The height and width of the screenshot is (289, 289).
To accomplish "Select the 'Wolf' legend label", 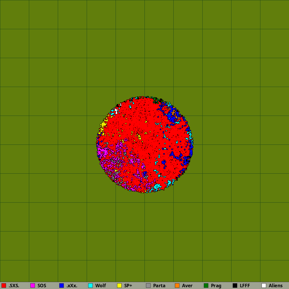I will click(101, 286).
